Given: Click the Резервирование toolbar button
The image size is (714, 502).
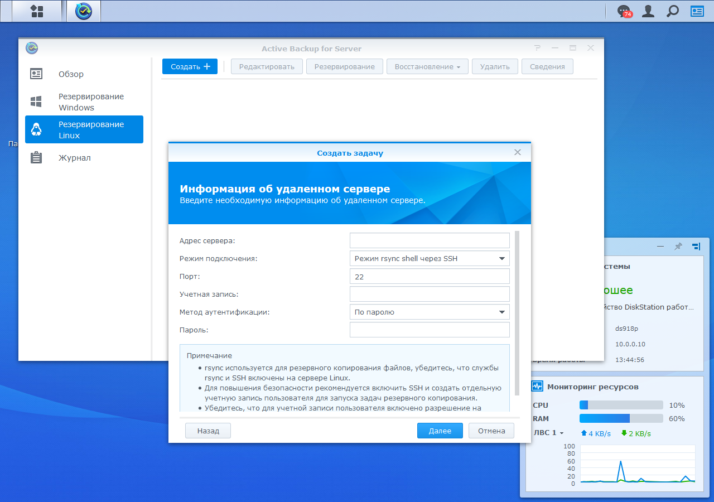Looking at the screenshot, I should [345, 66].
